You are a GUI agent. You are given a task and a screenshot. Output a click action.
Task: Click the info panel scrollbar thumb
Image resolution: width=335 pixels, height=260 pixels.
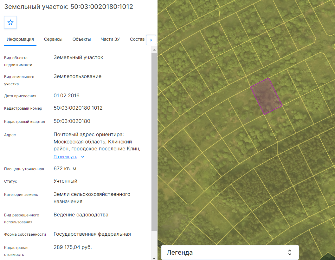click(x=154, y=142)
